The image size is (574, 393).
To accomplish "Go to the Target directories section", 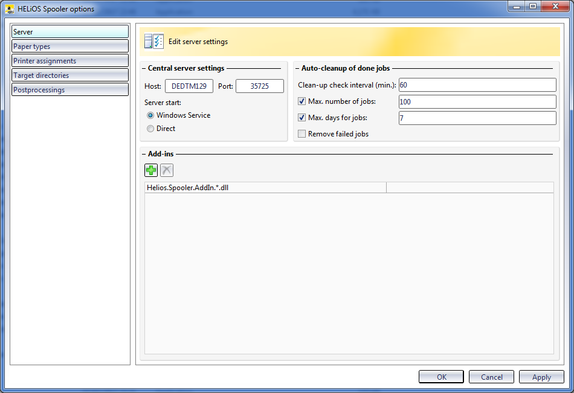I will pos(70,75).
